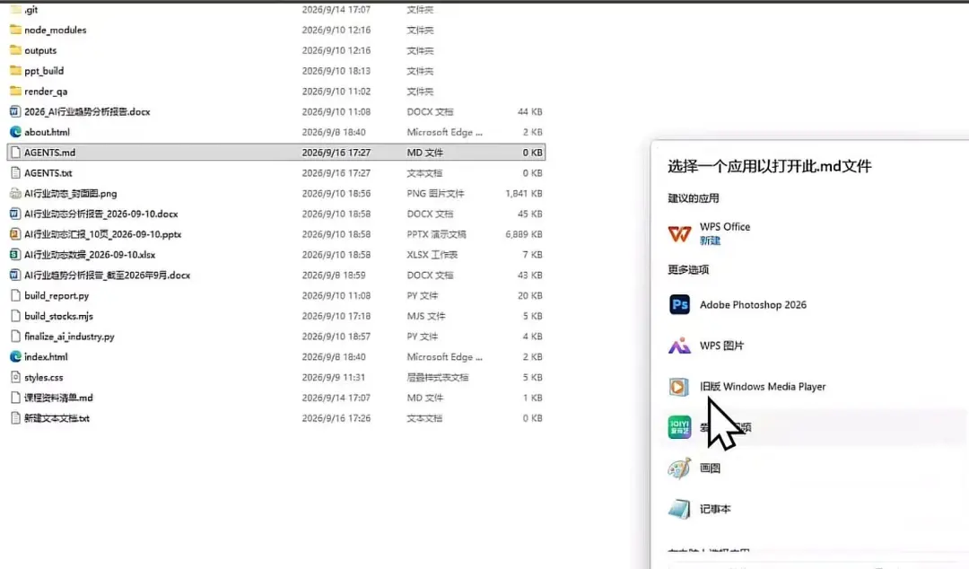
Task: Click the MJS 文件 type cell
Action: tap(426, 315)
